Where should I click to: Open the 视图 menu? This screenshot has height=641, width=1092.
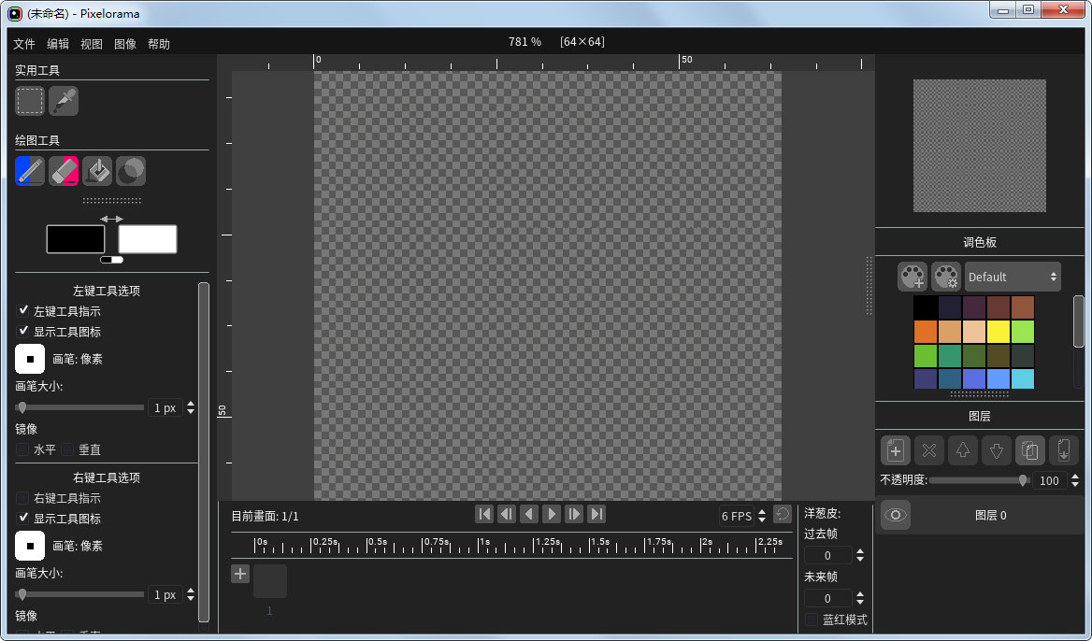(x=91, y=43)
